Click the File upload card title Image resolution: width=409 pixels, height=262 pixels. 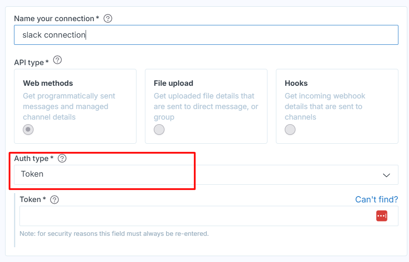[173, 83]
